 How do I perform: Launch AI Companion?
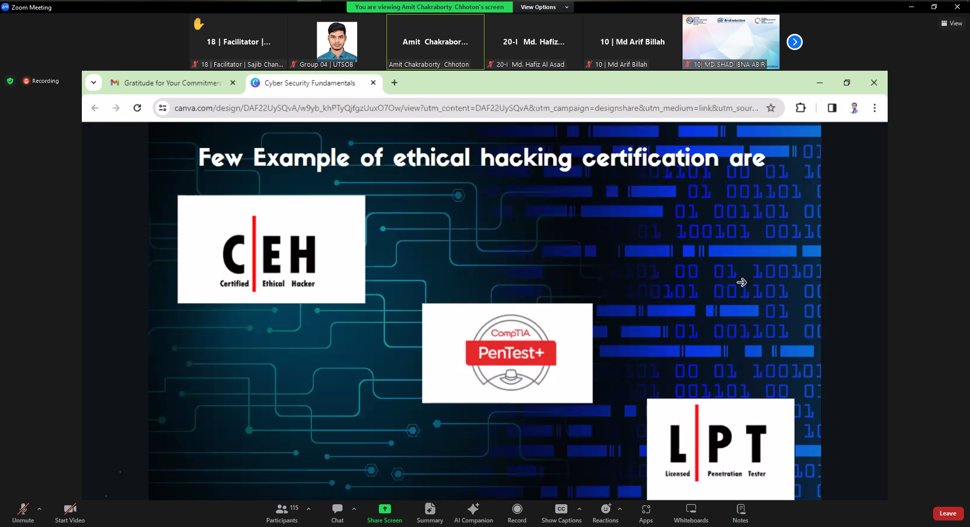click(x=473, y=513)
